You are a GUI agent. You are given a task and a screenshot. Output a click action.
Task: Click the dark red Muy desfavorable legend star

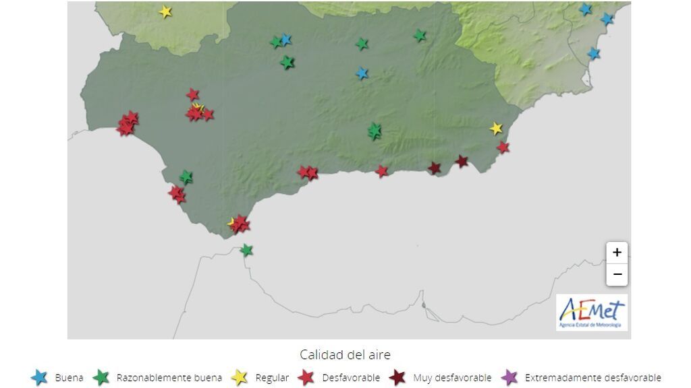[397, 377]
